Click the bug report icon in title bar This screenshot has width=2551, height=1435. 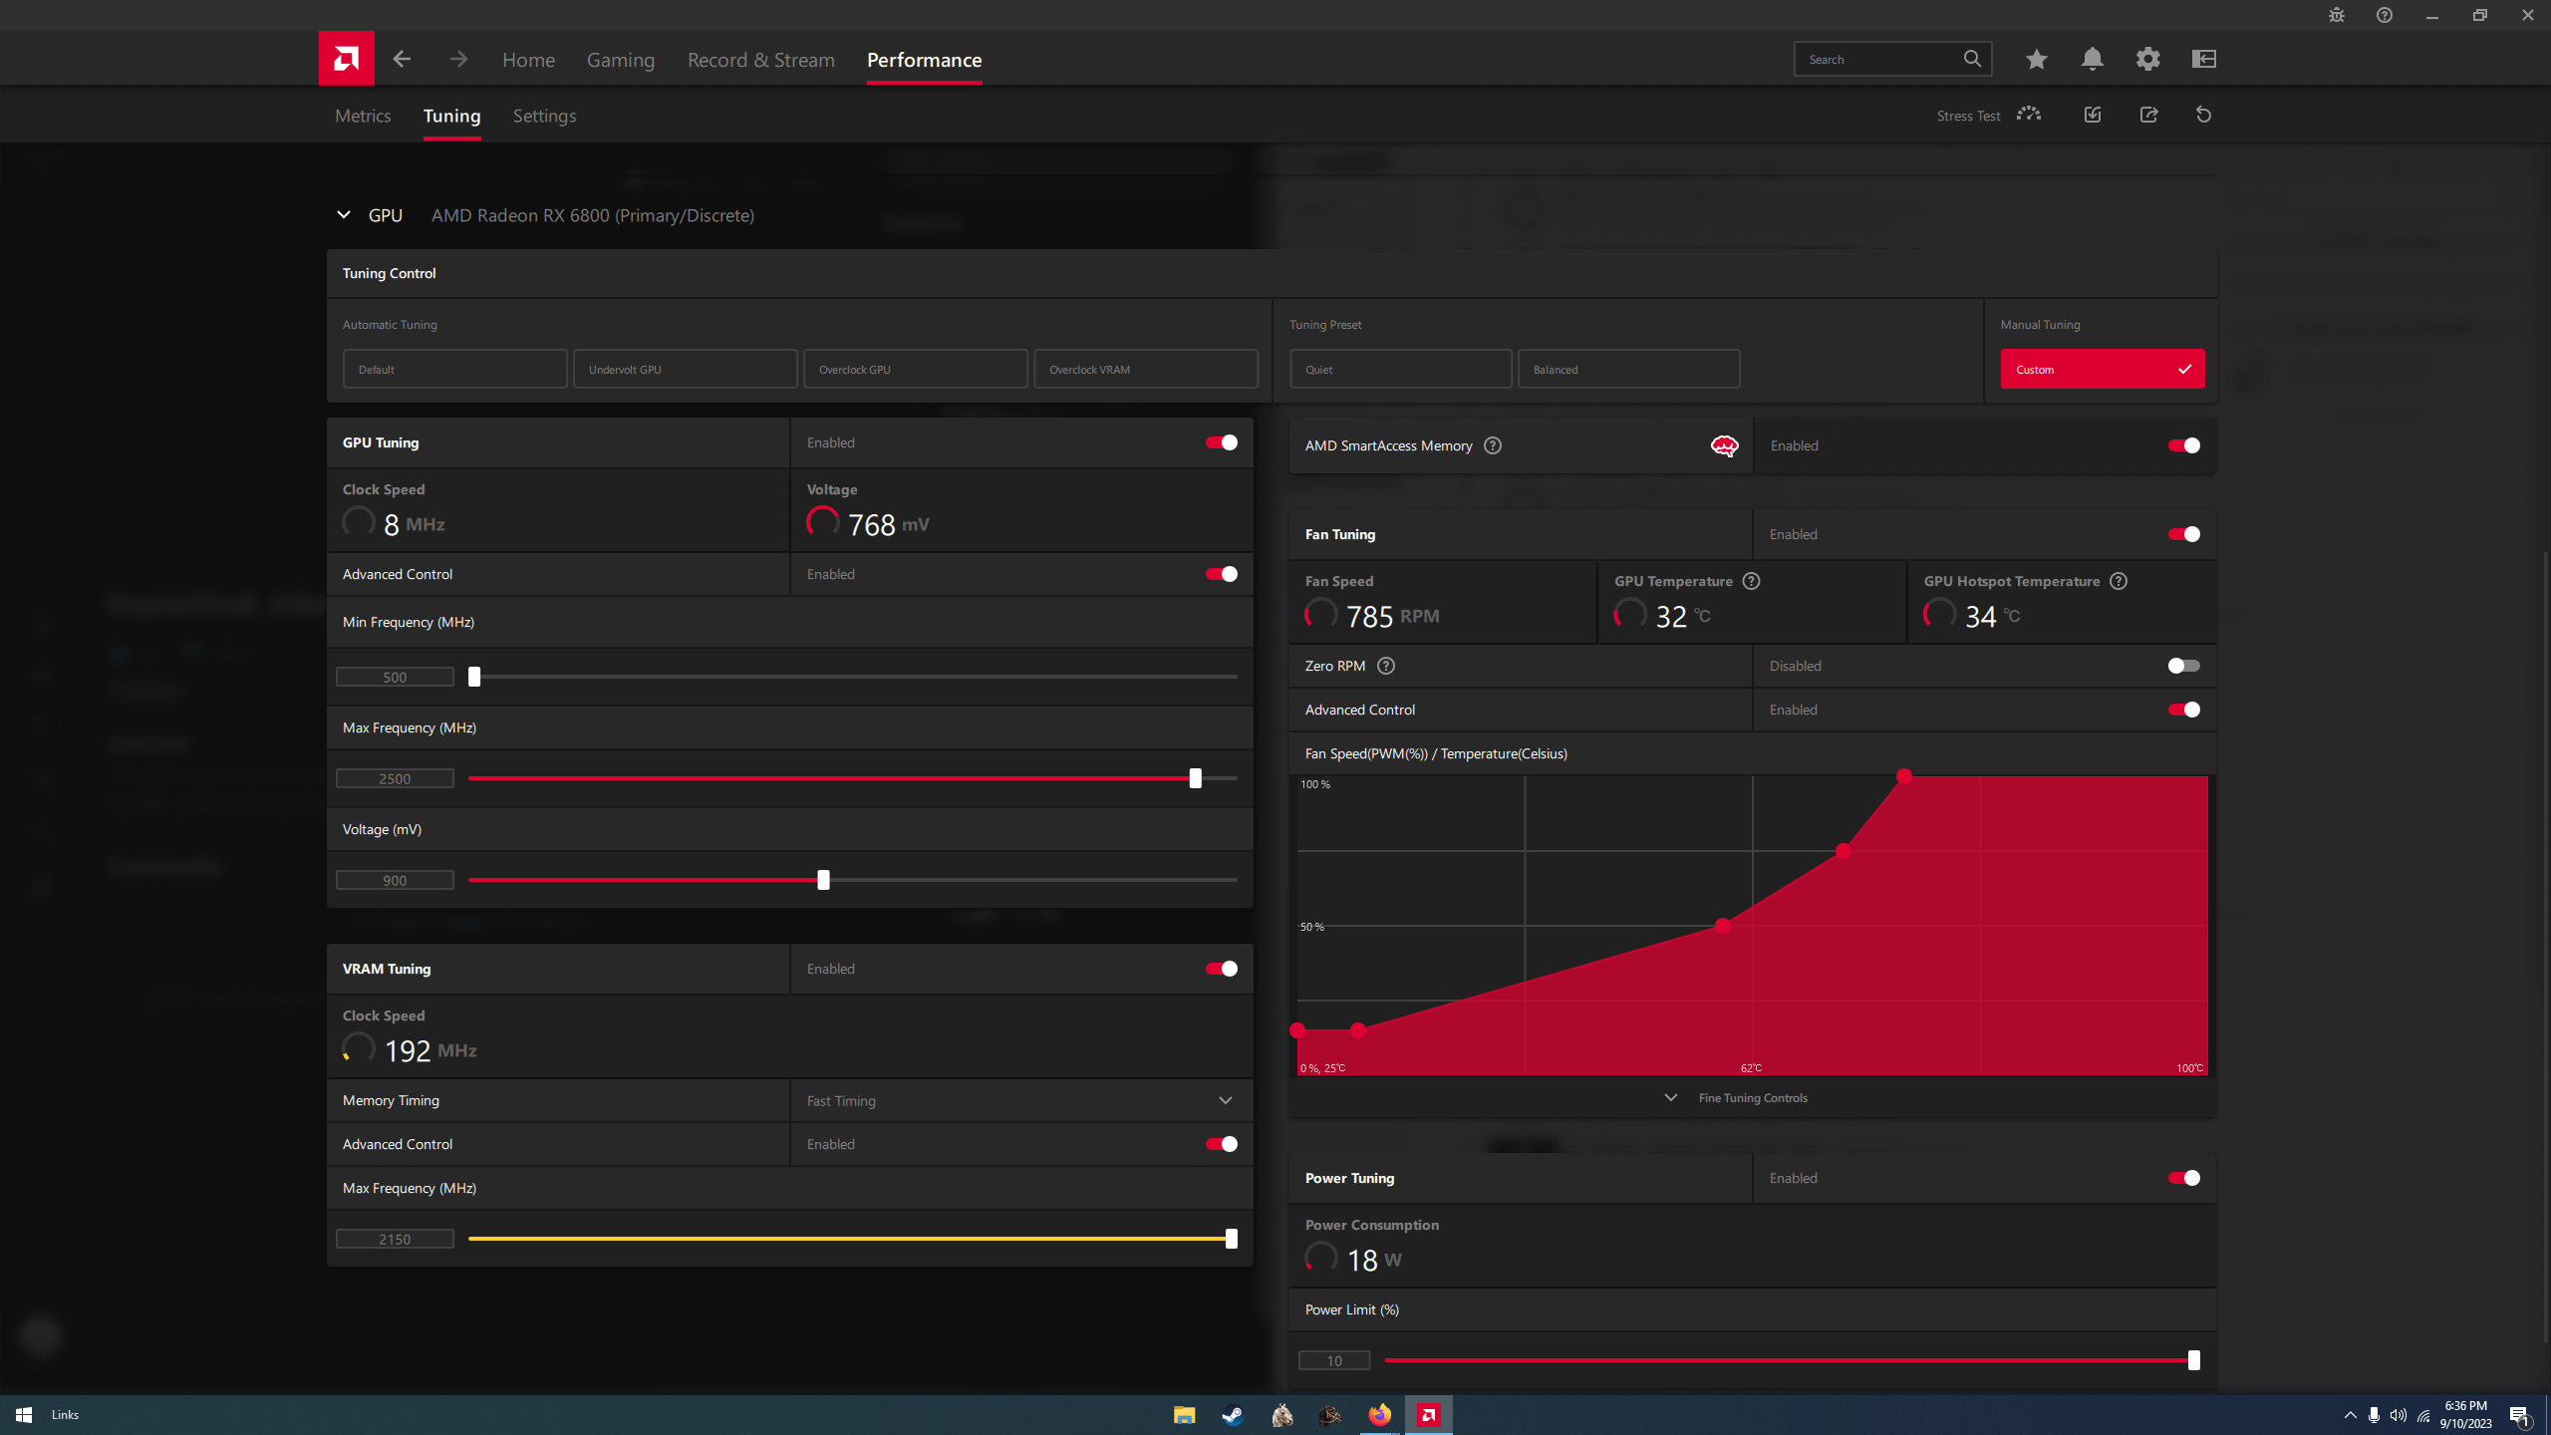[2337, 15]
